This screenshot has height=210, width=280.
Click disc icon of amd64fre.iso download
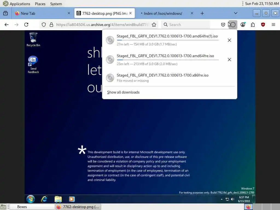pyautogui.click(x=110, y=60)
